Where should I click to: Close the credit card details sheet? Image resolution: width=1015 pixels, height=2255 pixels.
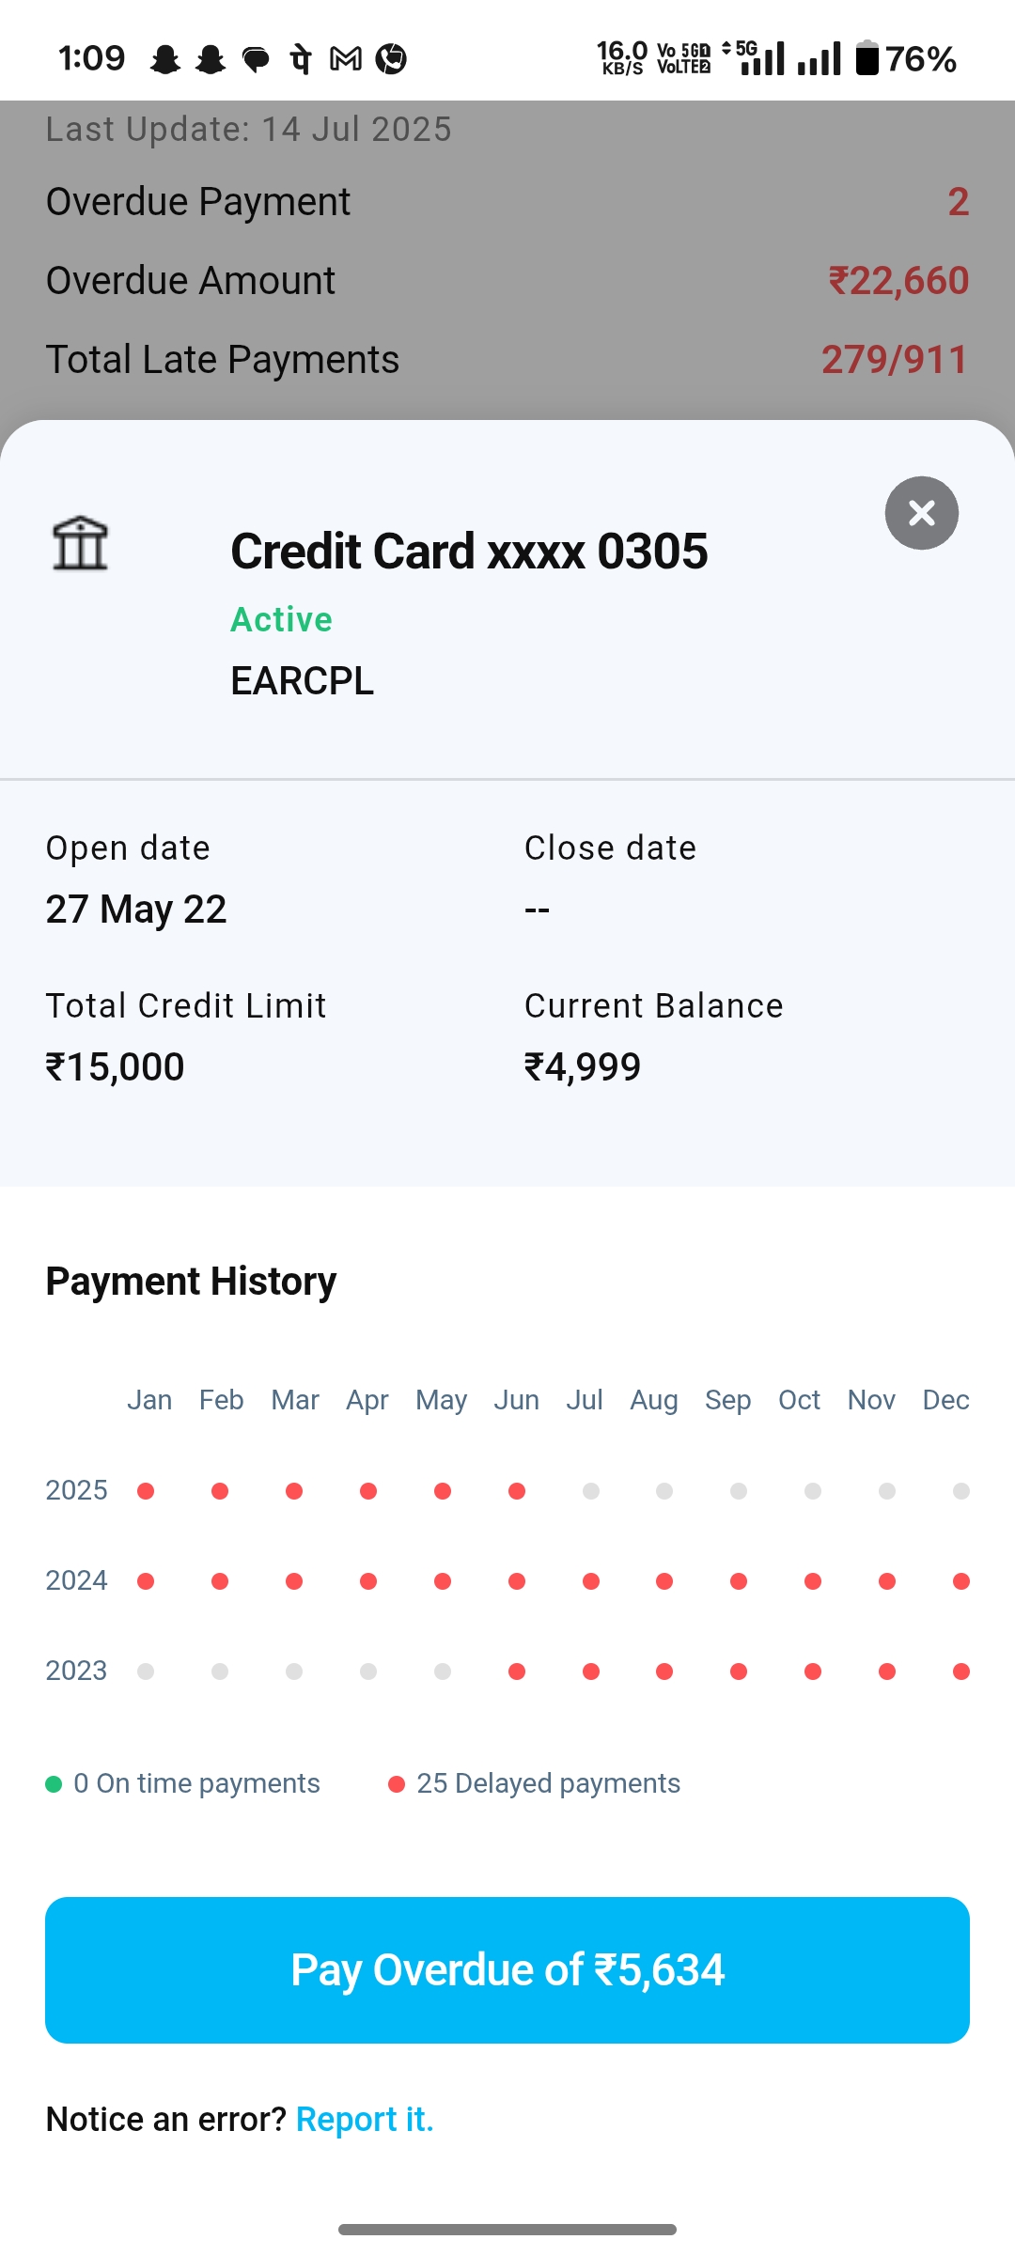pyautogui.click(x=921, y=513)
